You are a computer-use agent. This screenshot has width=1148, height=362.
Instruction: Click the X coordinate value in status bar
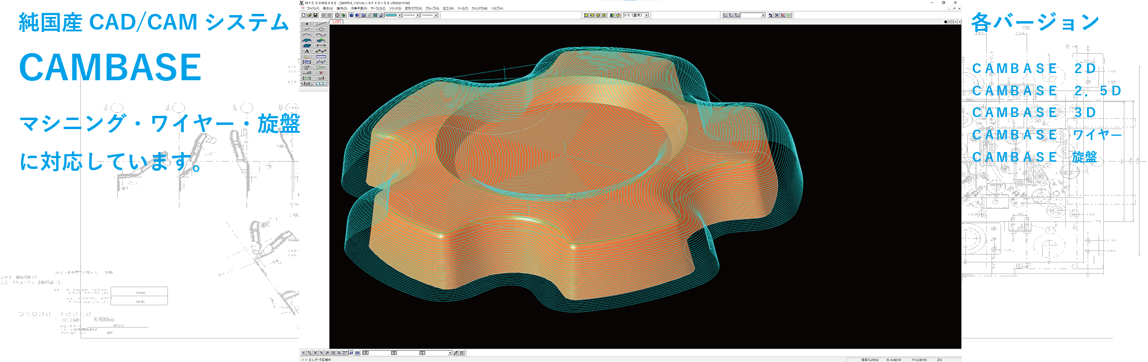pos(894,360)
